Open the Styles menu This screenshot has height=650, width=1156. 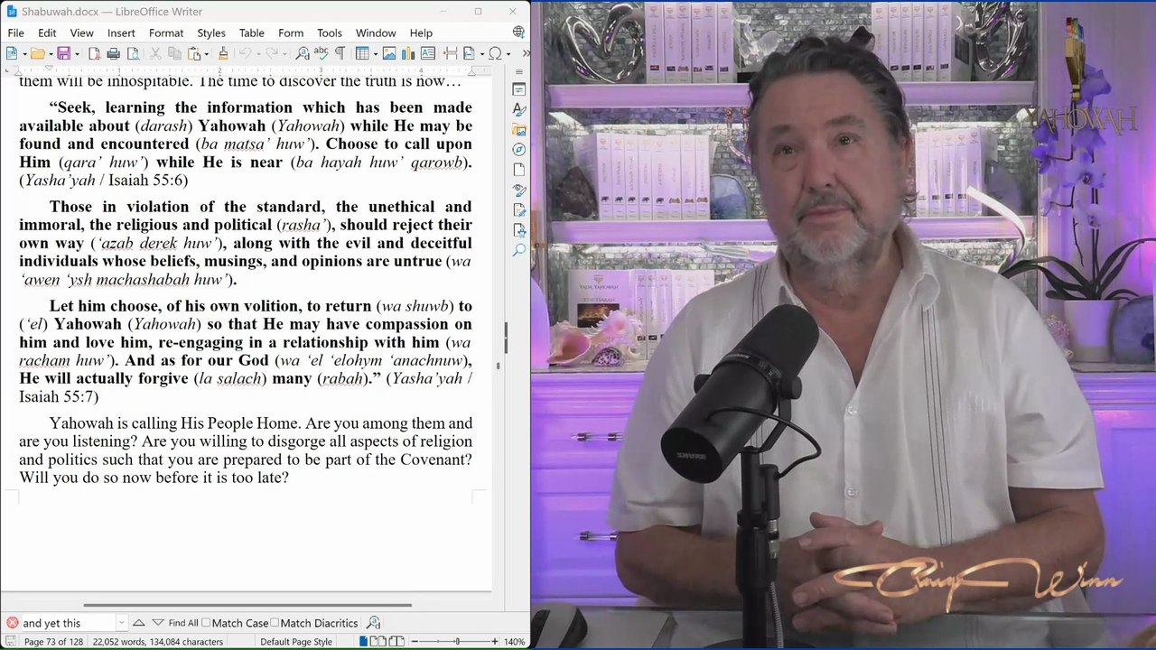[211, 32]
